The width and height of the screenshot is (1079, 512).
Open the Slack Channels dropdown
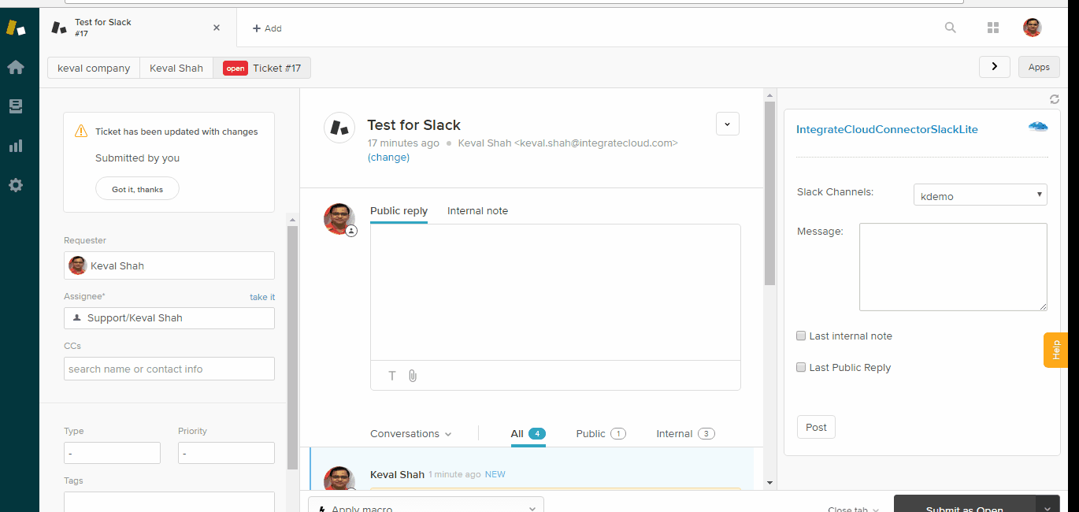(981, 195)
